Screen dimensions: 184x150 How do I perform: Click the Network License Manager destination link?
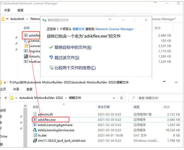114,29
